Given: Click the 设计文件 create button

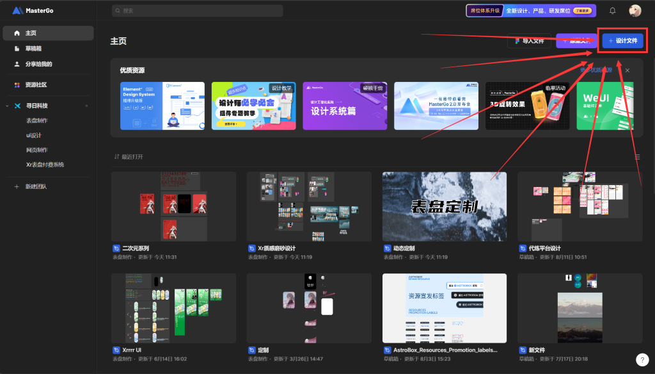Looking at the screenshot, I should tap(622, 41).
